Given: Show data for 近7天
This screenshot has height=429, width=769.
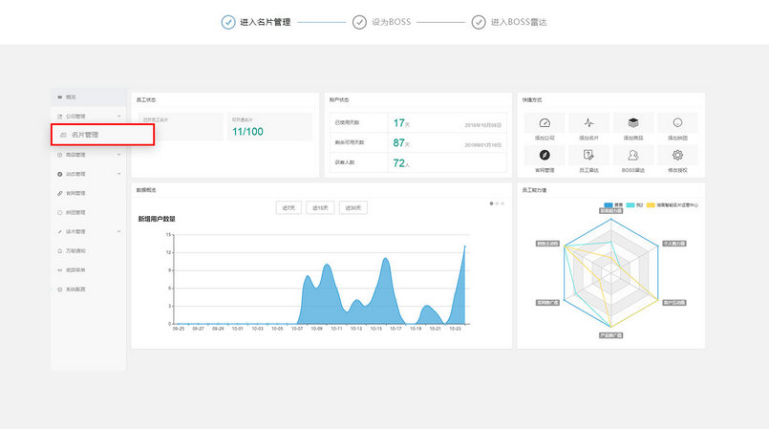Looking at the screenshot, I should pyautogui.click(x=288, y=207).
